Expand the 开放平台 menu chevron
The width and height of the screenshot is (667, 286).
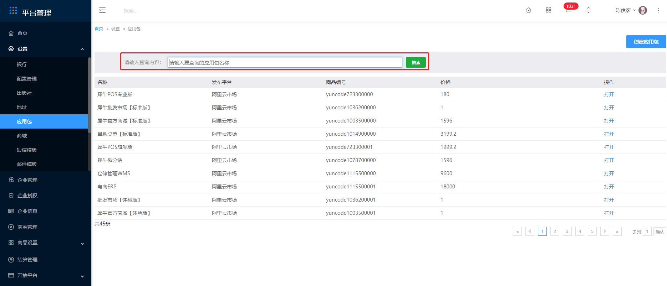(82, 276)
